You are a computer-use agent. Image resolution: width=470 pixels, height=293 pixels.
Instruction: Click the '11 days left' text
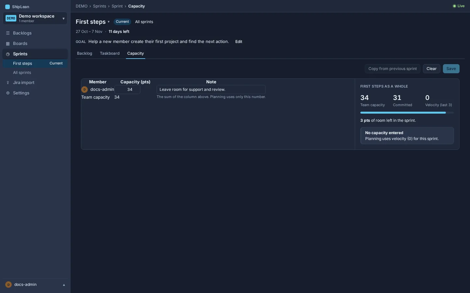point(119,32)
